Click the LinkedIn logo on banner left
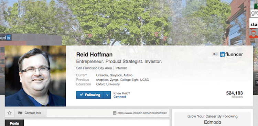This screenshot has width=258, height=126. (6, 38)
